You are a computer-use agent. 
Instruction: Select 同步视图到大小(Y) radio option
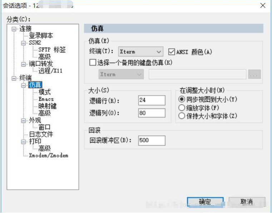[182, 99]
